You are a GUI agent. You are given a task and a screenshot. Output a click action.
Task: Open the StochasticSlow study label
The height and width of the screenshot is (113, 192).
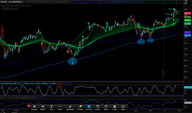[24, 83]
